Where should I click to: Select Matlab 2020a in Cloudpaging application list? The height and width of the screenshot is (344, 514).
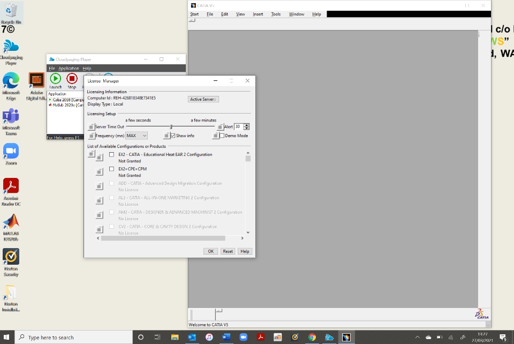click(67, 105)
